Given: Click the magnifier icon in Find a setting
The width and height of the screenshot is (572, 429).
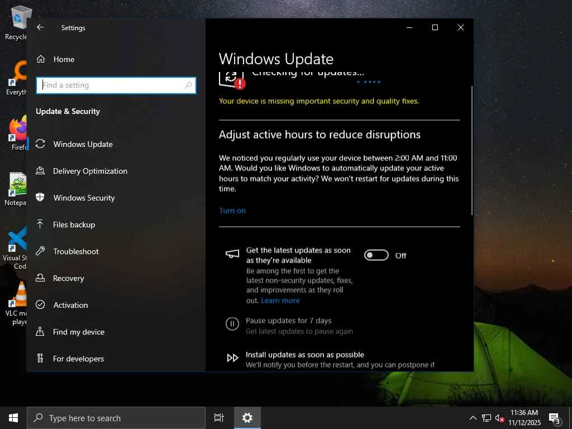Looking at the screenshot, I should click(x=188, y=85).
